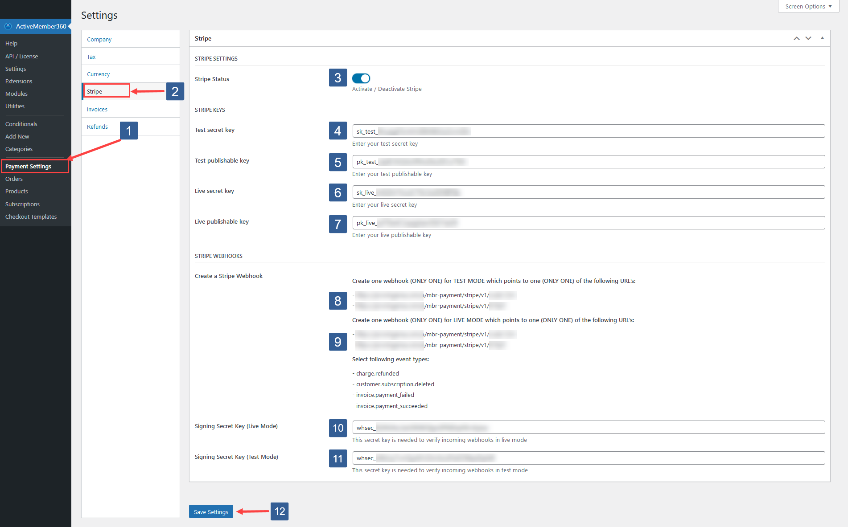Image resolution: width=848 pixels, height=527 pixels.
Task: Navigate to Orders in the sidebar
Action: 14,179
